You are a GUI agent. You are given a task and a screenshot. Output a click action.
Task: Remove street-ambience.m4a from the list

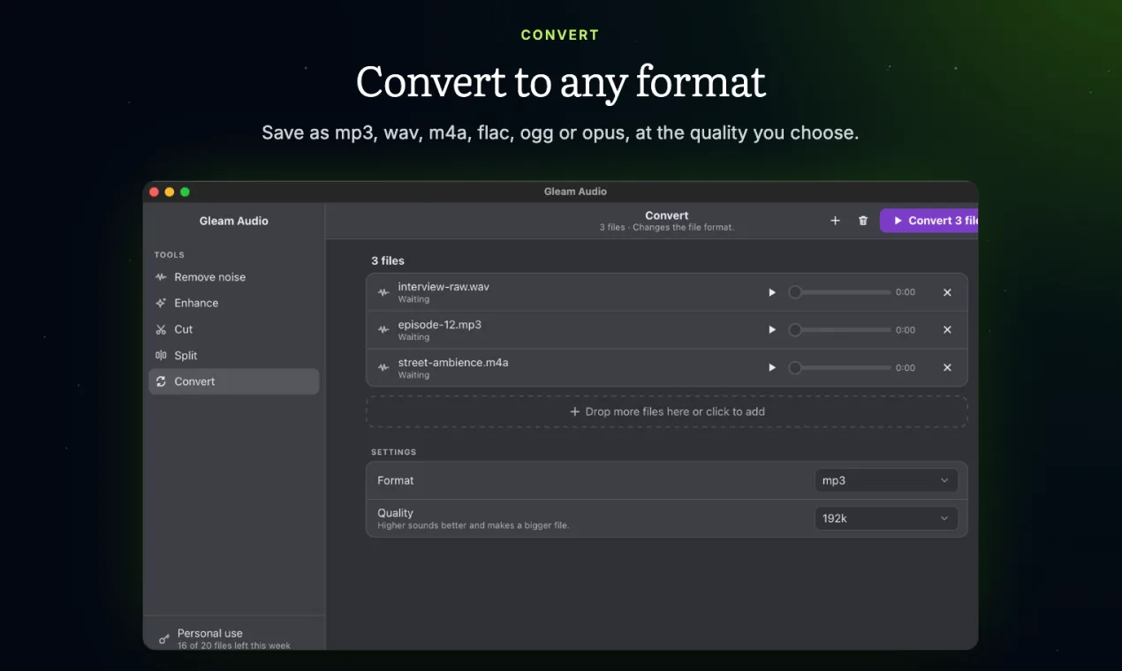tap(947, 368)
